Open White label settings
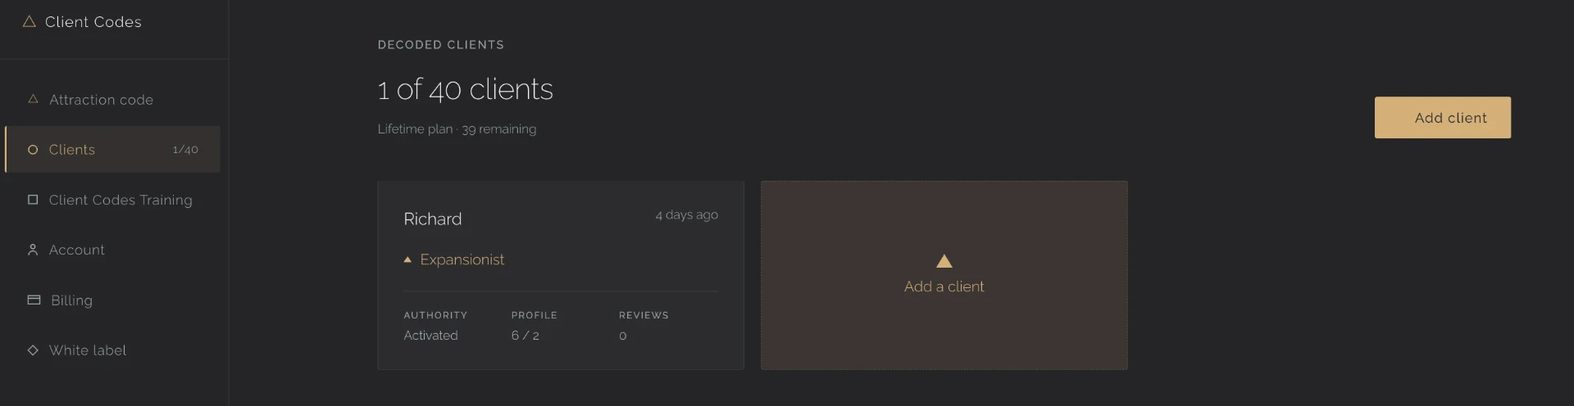Viewport: 1574px width, 406px height. coord(112,350)
